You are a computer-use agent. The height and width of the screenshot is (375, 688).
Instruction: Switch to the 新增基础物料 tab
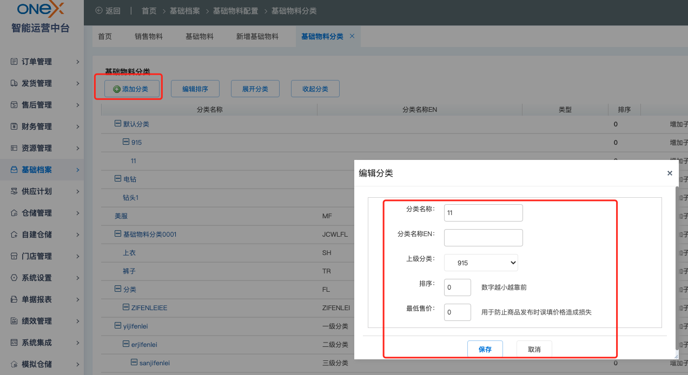(x=257, y=36)
